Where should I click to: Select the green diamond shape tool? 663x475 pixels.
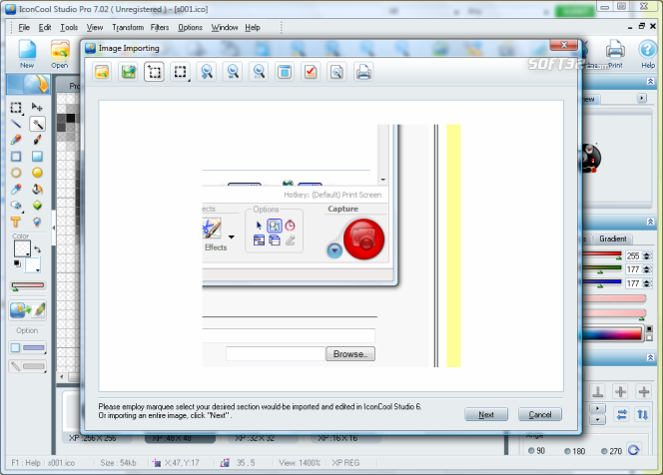click(x=37, y=206)
